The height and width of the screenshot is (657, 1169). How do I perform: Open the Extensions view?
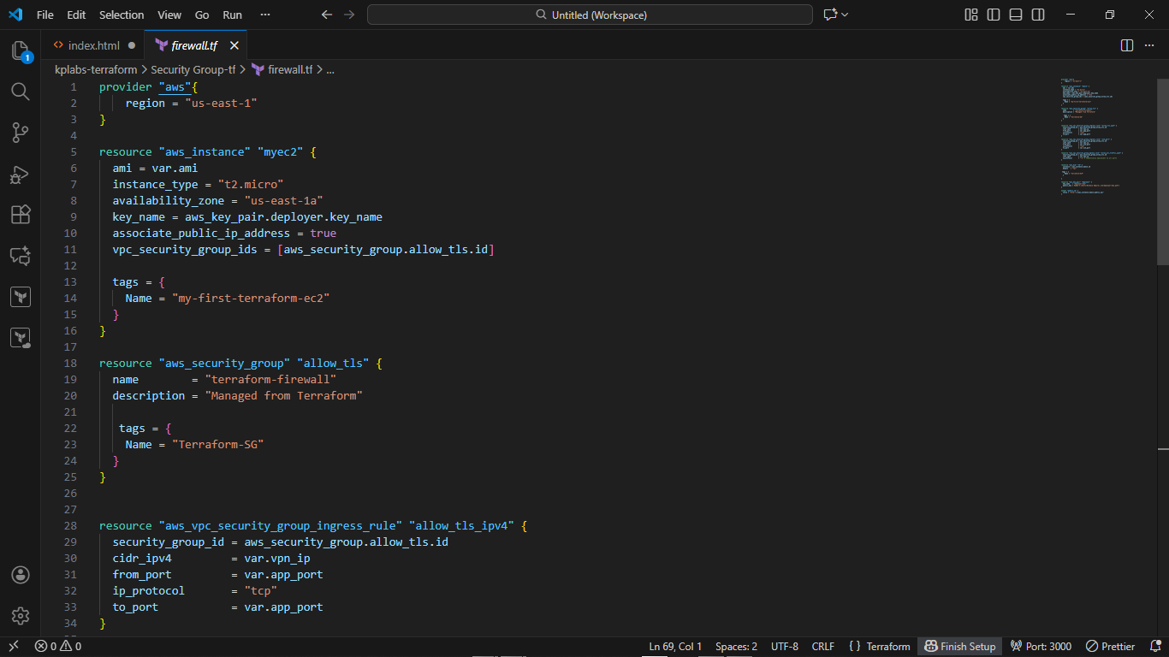(21, 215)
